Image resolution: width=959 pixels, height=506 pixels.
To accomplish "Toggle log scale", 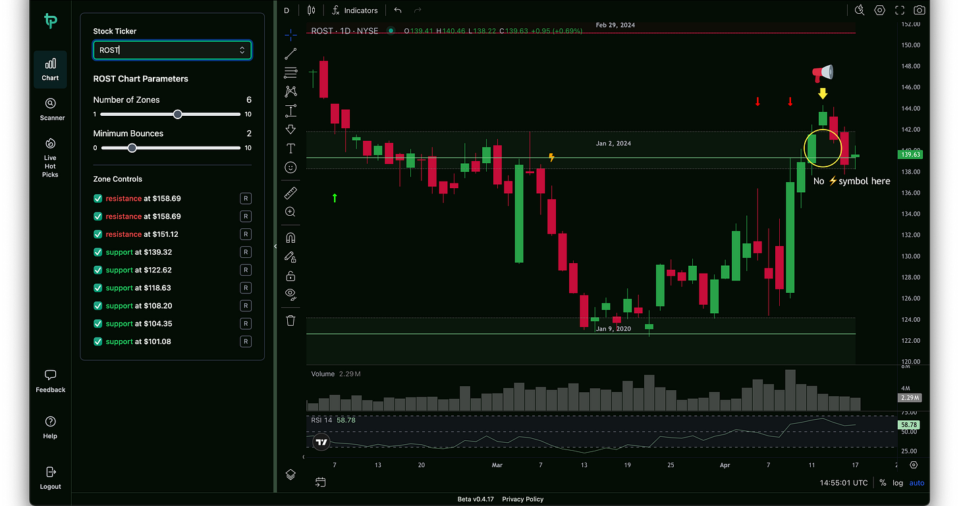I will click(x=898, y=482).
